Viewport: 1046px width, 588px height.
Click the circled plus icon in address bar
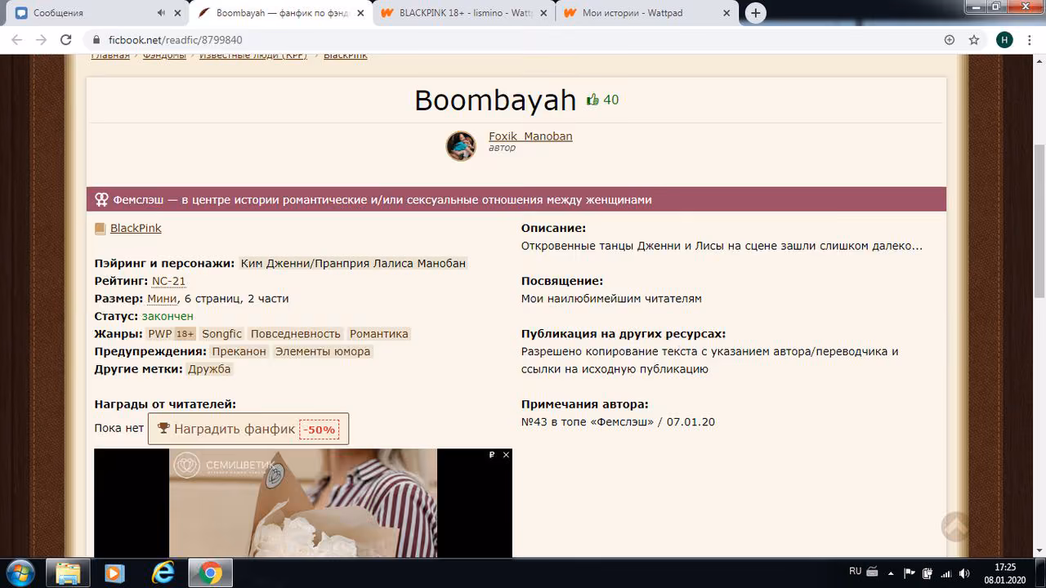tap(950, 40)
